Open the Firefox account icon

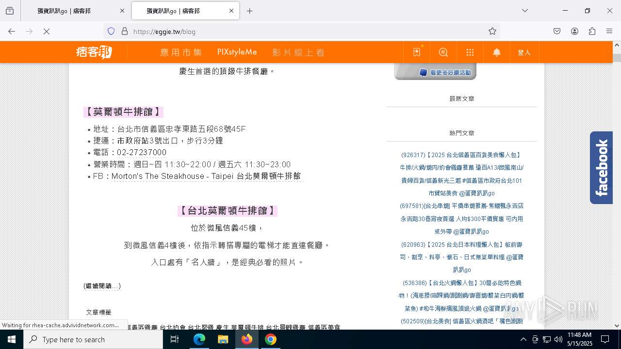574,31
